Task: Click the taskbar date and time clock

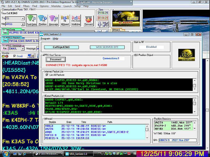Action: pos(173,154)
